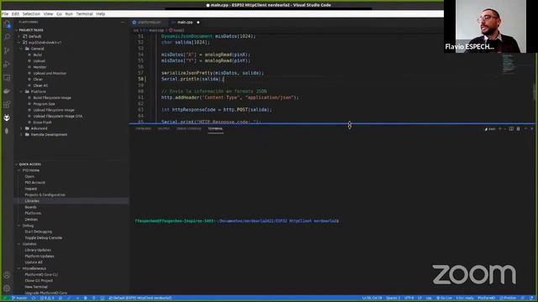Click Go Live in status bar
The width and height of the screenshot is (538, 302).
[445, 299]
